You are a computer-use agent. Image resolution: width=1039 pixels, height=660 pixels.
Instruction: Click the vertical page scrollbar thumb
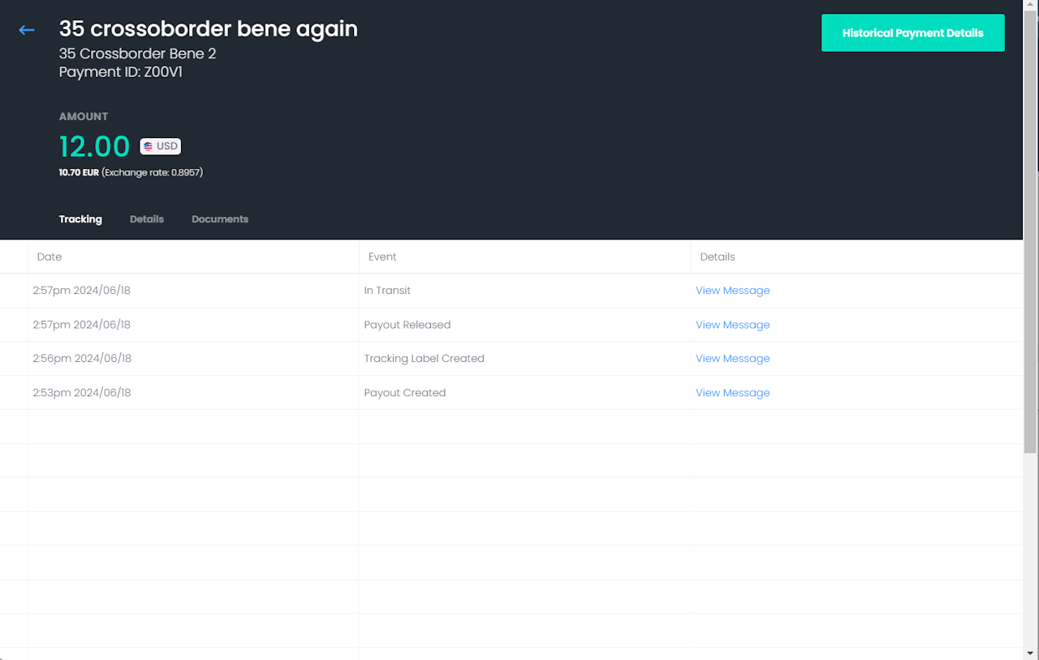(1031, 233)
